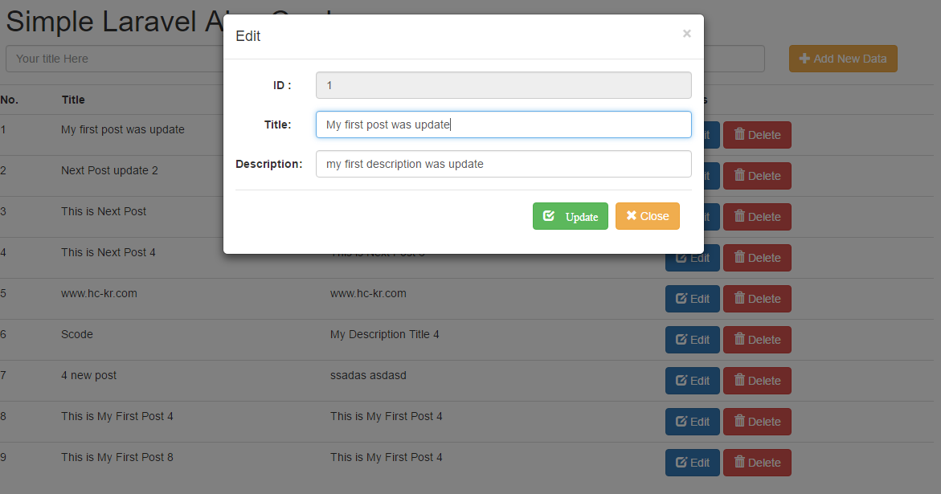Click the plus icon on Add New Data
The width and height of the screenshot is (941, 494).
804,58
